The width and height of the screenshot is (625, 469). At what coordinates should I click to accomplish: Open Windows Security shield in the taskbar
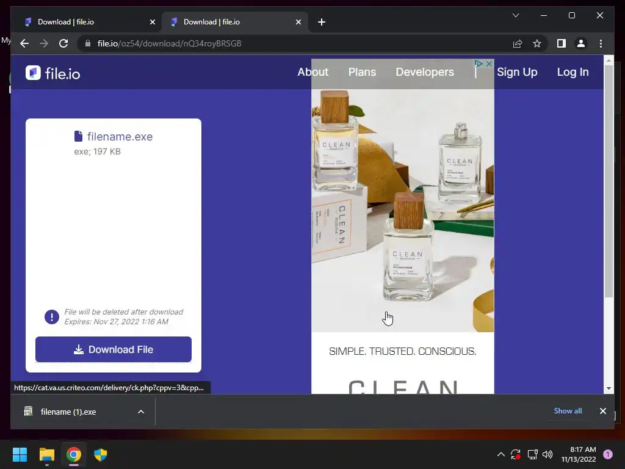[101, 454]
